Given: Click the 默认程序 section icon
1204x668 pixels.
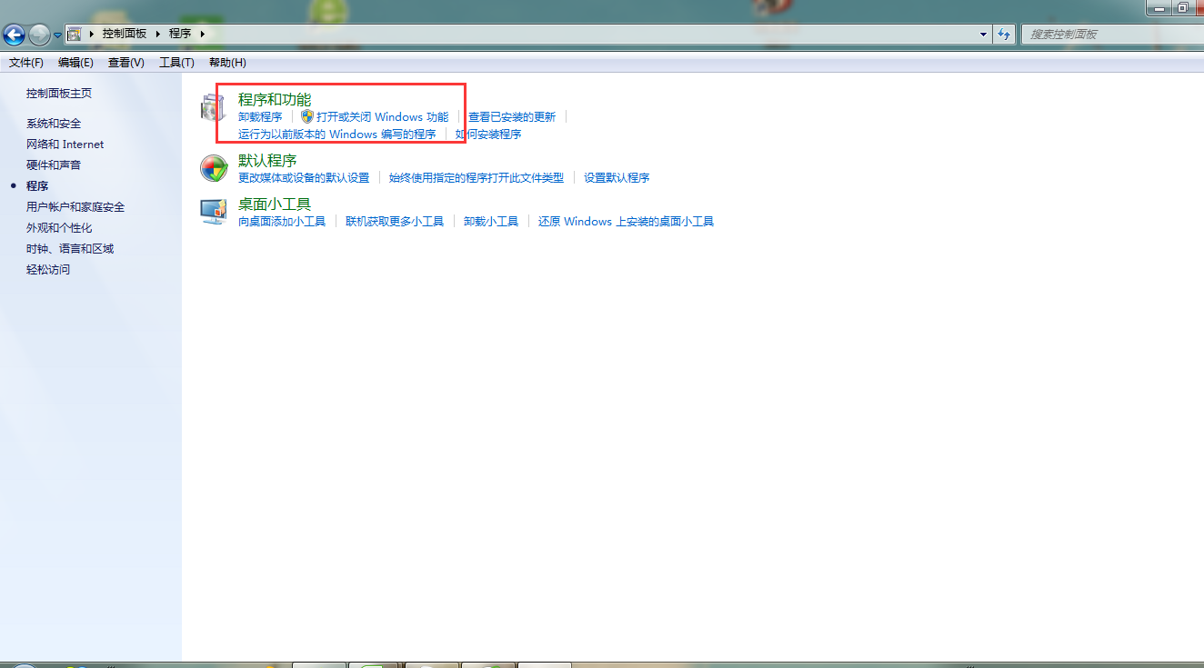Looking at the screenshot, I should tap(214, 168).
